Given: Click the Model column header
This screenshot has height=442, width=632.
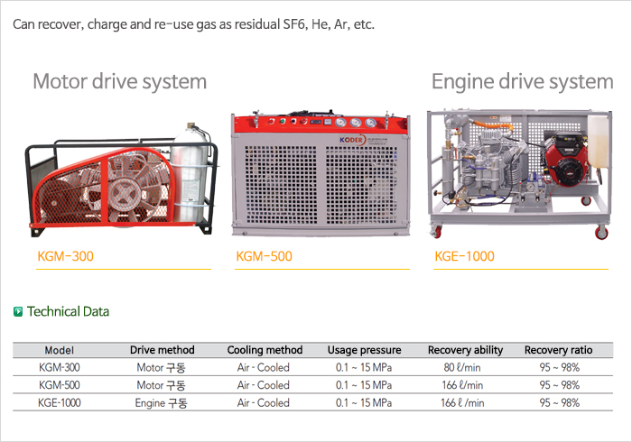Looking at the screenshot, I should (x=60, y=350).
